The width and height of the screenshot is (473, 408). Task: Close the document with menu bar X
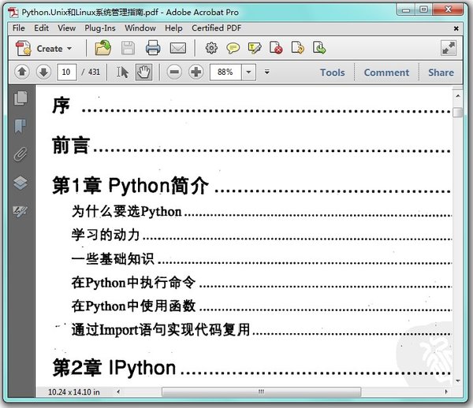(x=456, y=28)
